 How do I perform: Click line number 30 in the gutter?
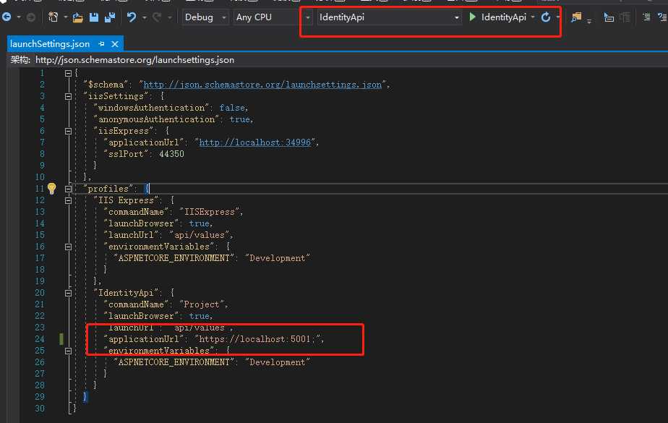pos(40,409)
